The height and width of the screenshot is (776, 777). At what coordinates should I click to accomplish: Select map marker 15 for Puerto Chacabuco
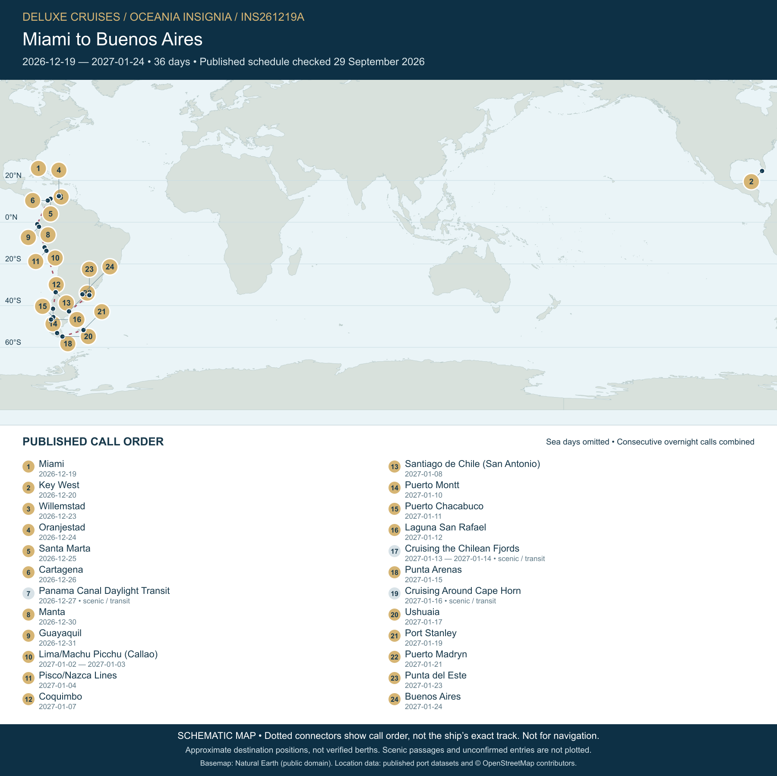click(x=42, y=306)
